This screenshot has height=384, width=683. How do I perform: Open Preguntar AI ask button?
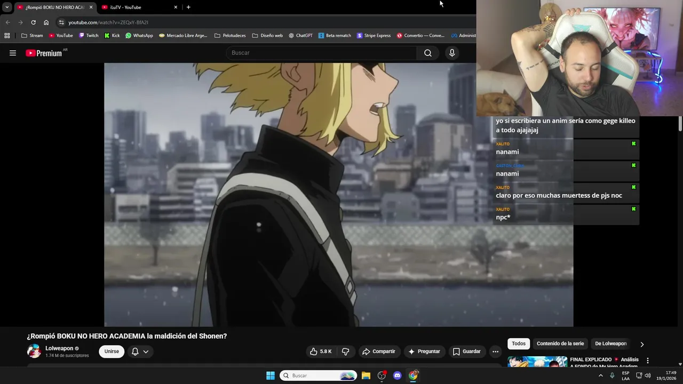(x=424, y=351)
